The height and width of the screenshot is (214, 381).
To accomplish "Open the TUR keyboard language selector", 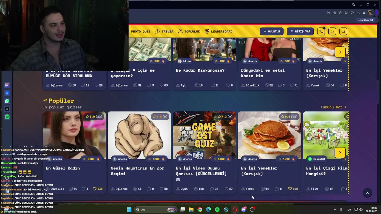I will [x=349, y=210].
